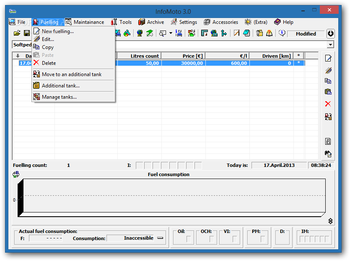
Task: Click the F: actual fuel field
Action: (x=46, y=238)
